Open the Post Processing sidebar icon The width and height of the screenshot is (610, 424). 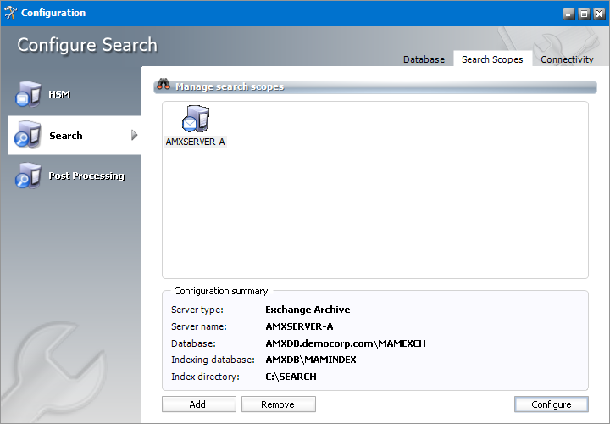pyautogui.click(x=28, y=176)
